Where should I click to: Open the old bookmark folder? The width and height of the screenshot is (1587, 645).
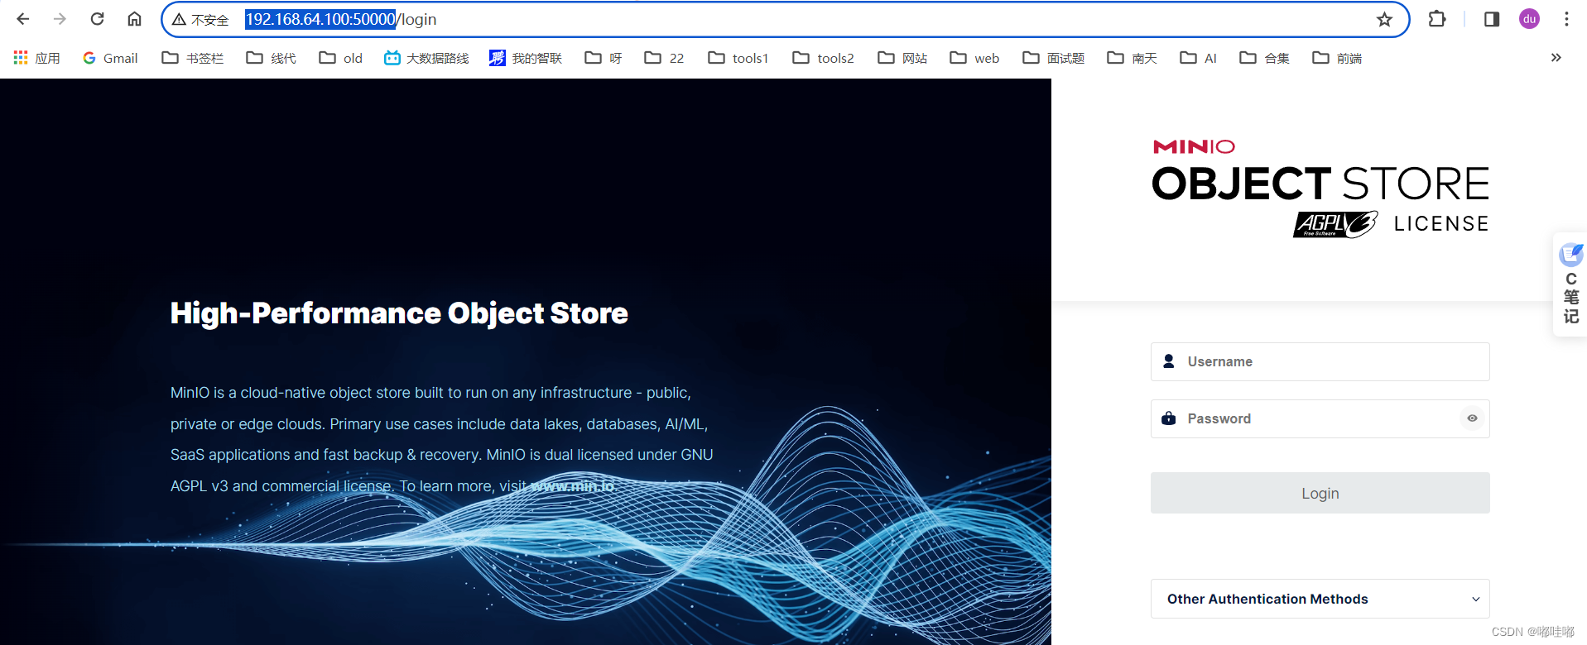point(341,58)
